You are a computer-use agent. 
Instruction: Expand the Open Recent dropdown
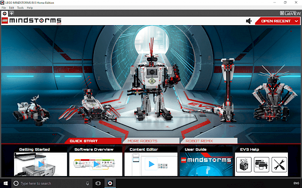point(278,21)
